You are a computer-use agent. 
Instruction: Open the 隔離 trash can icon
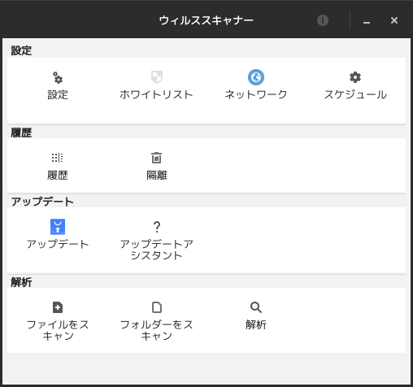click(x=156, y=158)
